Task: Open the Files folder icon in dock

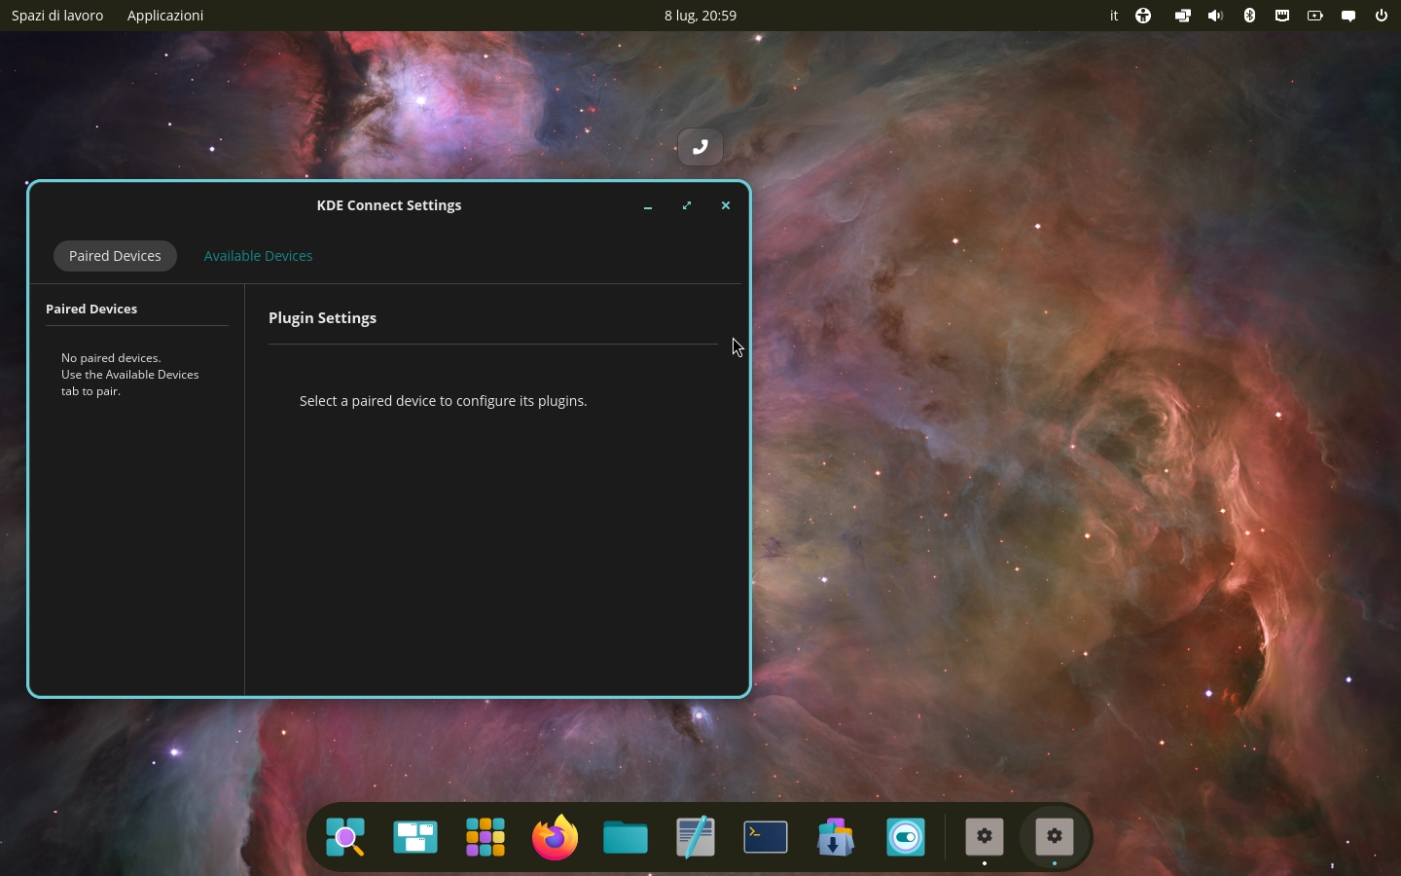Action: coord(626,837)
